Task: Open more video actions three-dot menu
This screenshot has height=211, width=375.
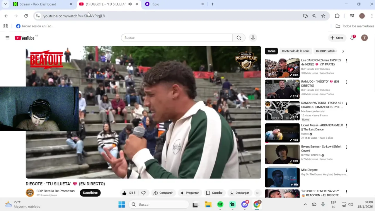Action: click(x=258, y=193)
